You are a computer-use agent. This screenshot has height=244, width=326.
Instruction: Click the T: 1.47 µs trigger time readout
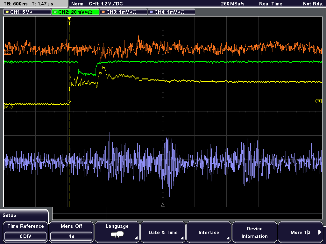pyautogui.click(x=42, y=4)
